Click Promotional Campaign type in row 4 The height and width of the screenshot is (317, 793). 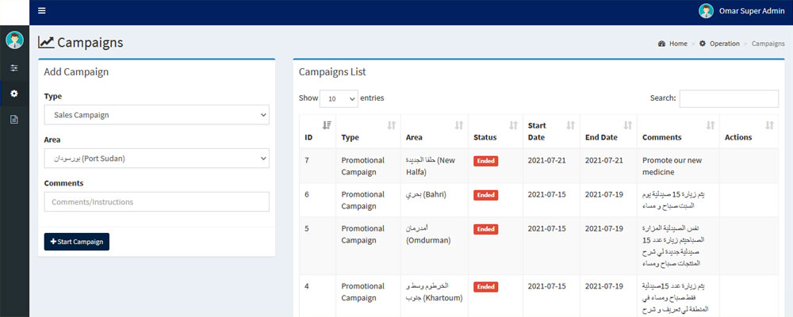click(x=363, y=292)
